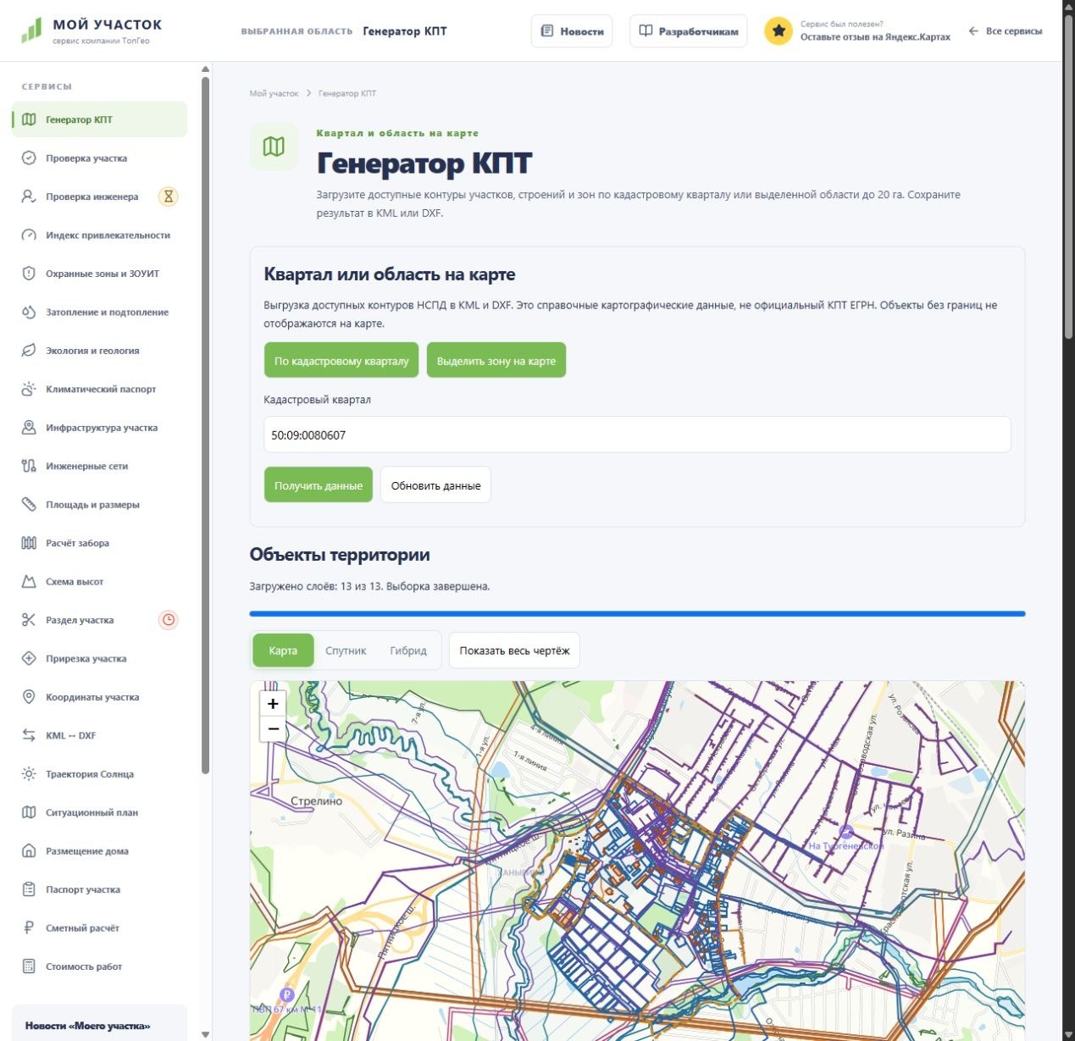Click the Инфраструктура участка pin icon
The image size is (1075, 1041).
point(29,428)
